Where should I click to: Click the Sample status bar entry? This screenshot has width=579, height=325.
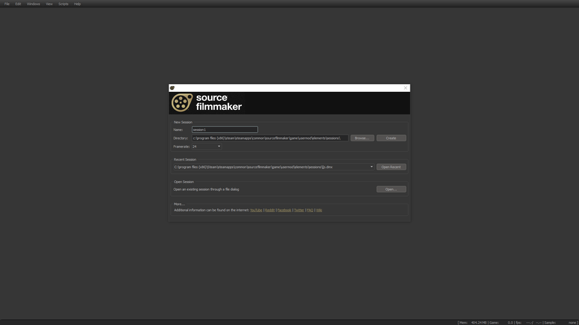tap(560, 323)
